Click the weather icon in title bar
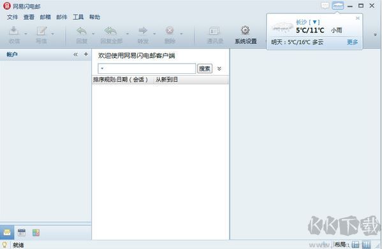382x249 pixels. click(338, 5)
